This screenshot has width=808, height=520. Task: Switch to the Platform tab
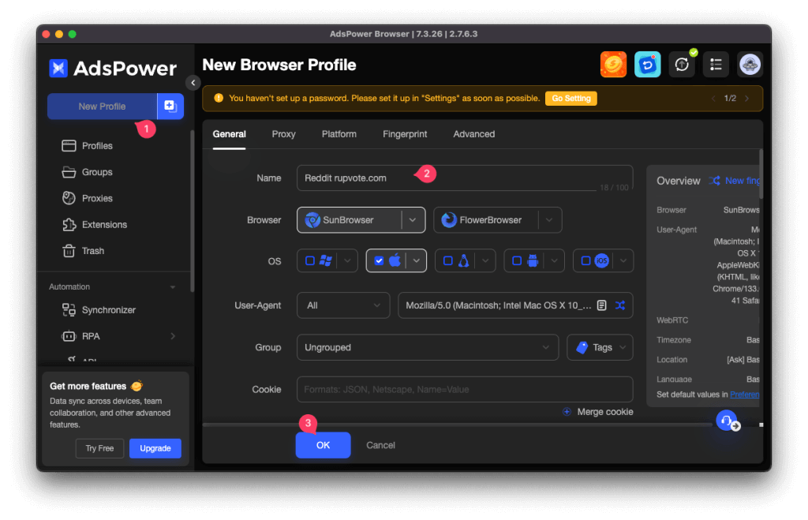tap(339, 134)
